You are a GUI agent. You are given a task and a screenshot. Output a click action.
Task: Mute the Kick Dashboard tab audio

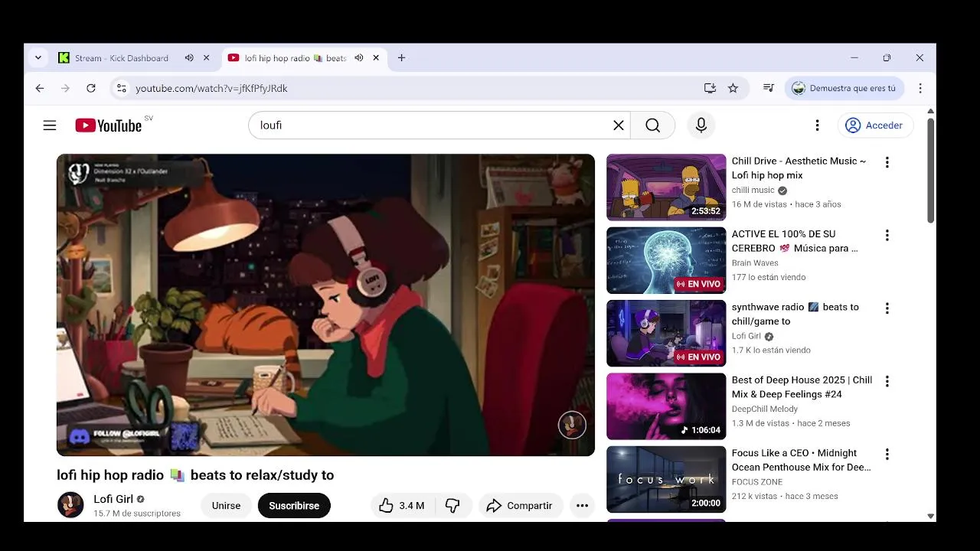click(x=189, y=58)
